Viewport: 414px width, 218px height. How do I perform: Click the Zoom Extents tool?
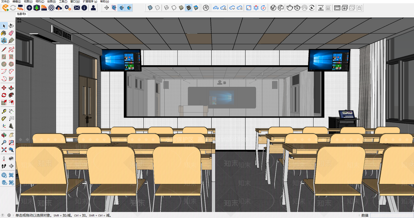coord(4,150)
